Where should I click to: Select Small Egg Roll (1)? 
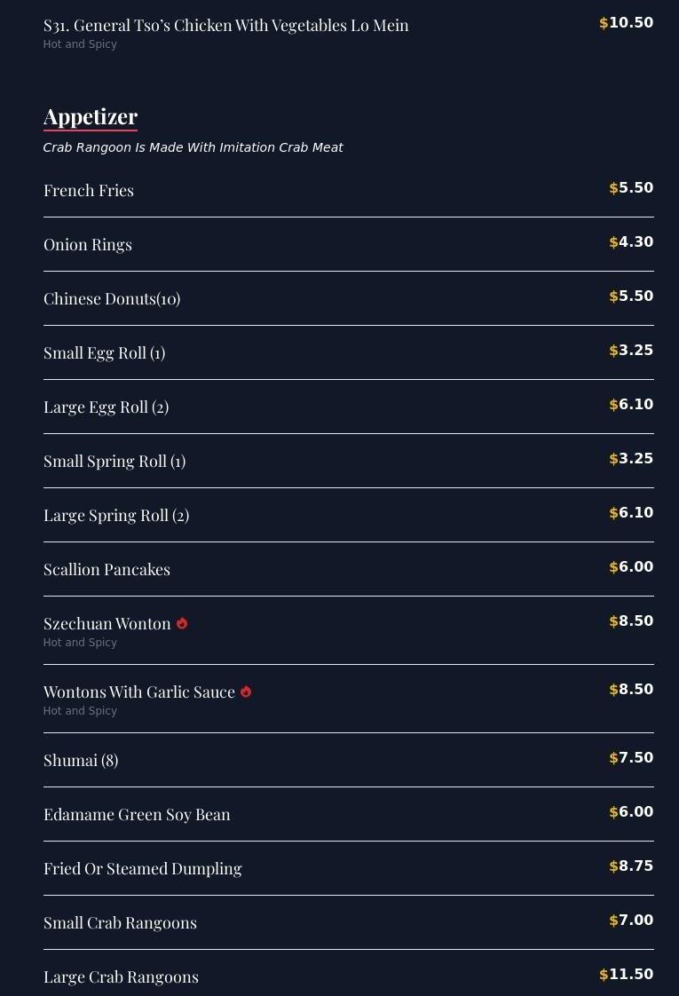105,353
